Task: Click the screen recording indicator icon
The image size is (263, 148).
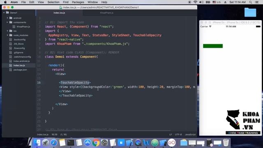Action: [x=189, y=2]
